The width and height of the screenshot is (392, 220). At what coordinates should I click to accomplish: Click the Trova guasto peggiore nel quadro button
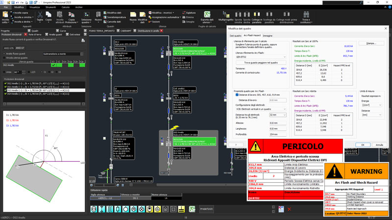click(x=261, y=63)
